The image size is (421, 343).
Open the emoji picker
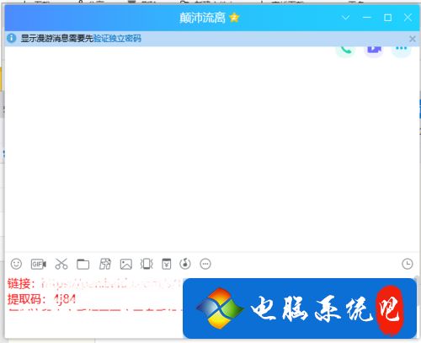[16, 264]
